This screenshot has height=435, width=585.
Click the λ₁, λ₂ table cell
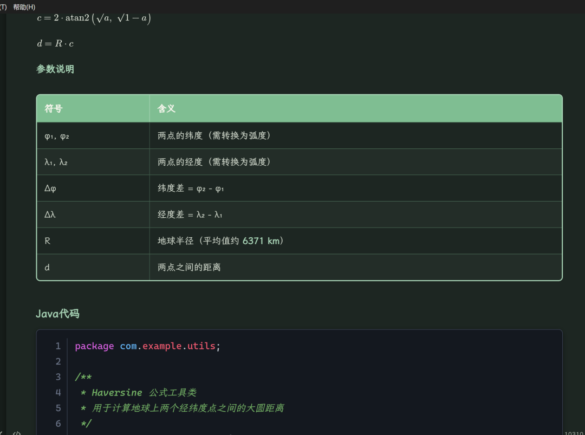[93, 162]
